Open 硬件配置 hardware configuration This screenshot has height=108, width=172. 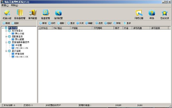33,14
